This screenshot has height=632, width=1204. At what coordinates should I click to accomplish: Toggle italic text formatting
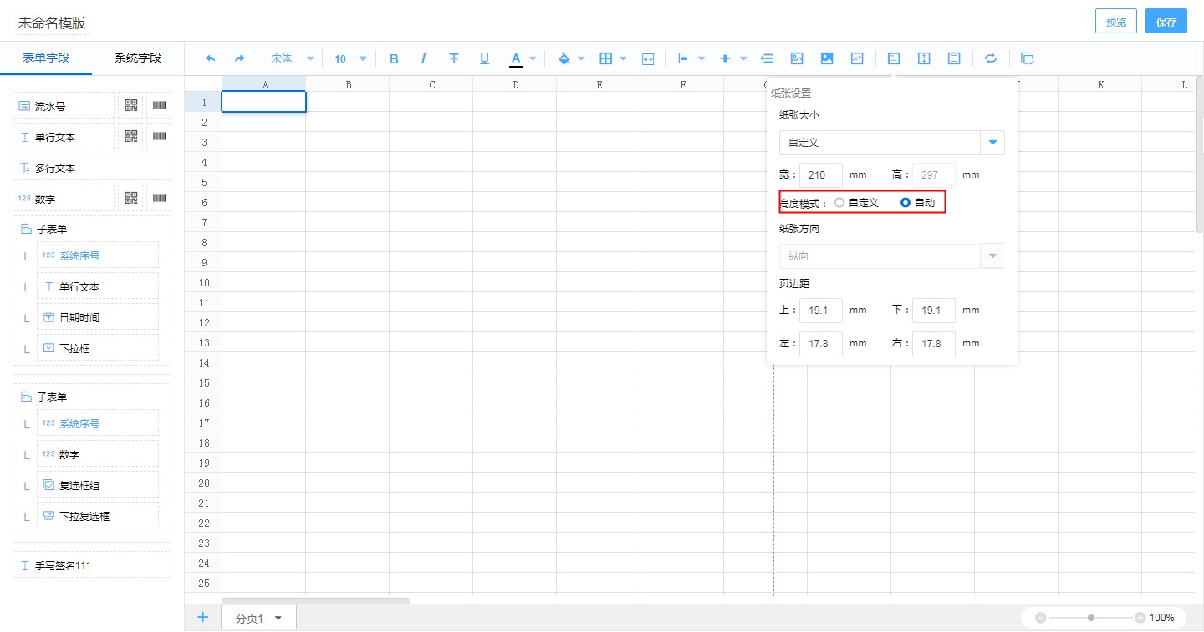coord(424,58)
